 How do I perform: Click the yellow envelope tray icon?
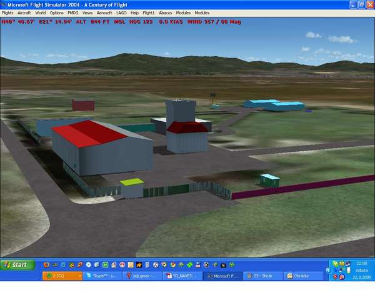[342, 264]
